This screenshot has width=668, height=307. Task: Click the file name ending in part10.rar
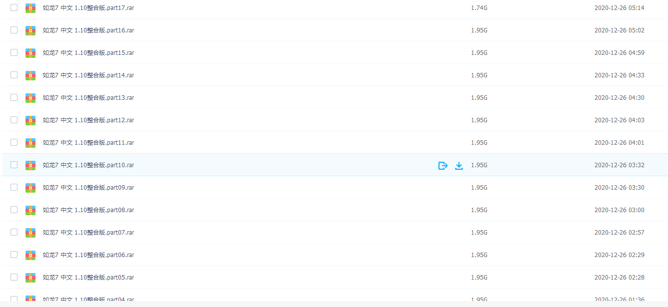click(88, 165)
